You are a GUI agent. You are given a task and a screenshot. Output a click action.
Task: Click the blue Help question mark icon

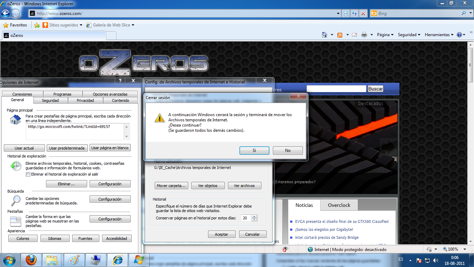459,35
